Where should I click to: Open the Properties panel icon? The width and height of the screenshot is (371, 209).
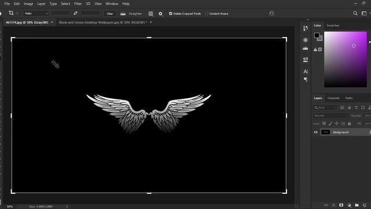305,59
